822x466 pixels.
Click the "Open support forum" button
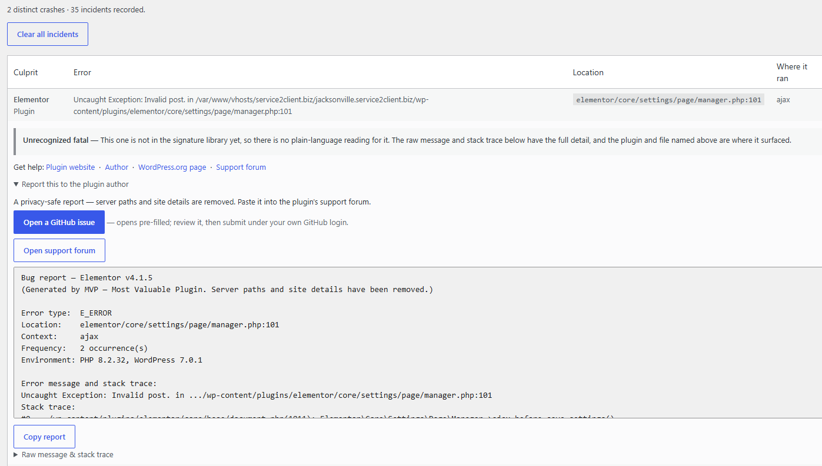pos(59,250)
